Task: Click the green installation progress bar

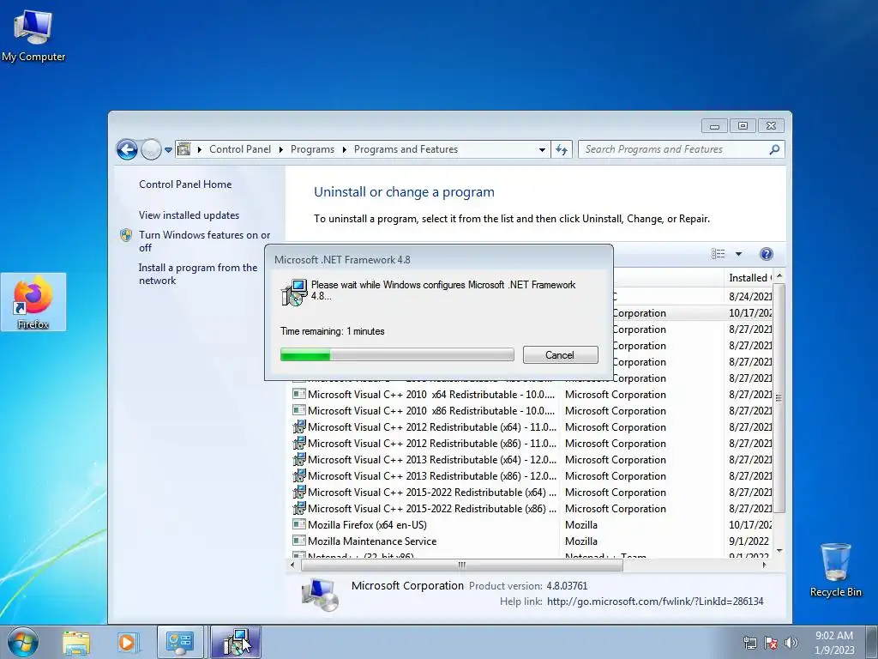Action: point(397,354)
